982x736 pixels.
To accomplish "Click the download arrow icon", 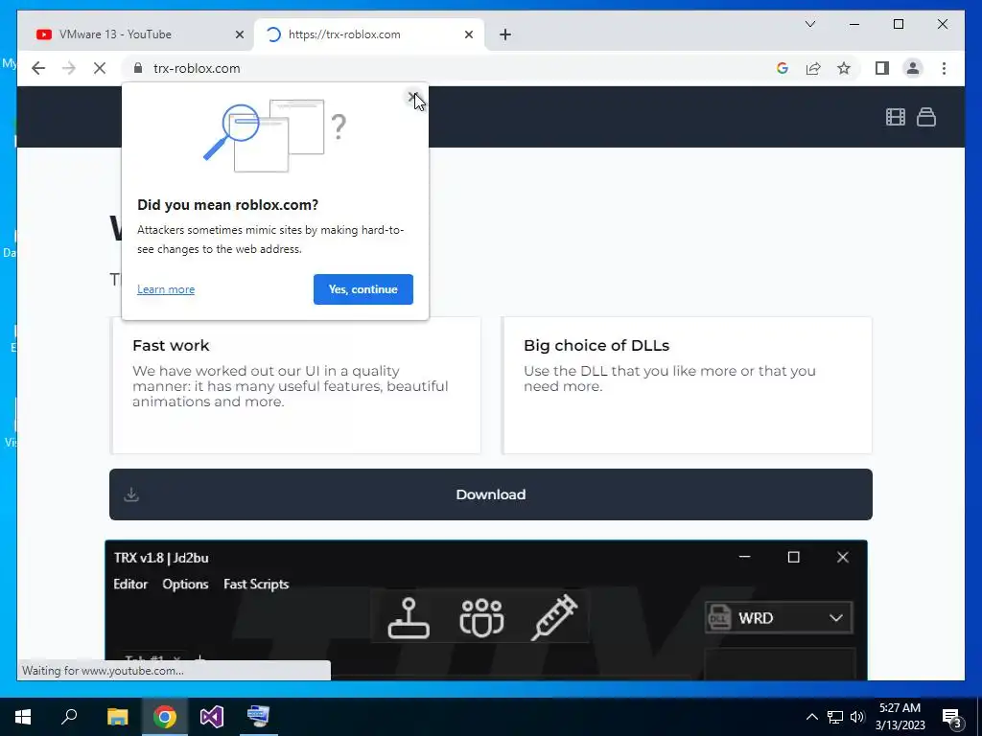I will (131, 494).
